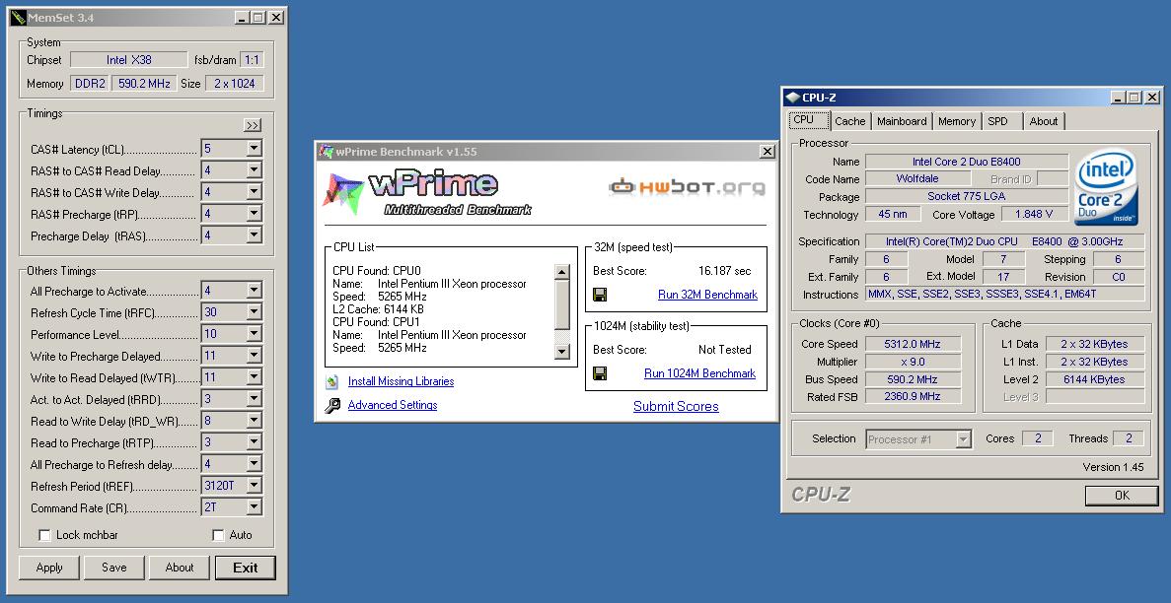The image size is (1171, 603).
Task: Click the CPU List scrollbar thumb
Action: tap(562, 304)
